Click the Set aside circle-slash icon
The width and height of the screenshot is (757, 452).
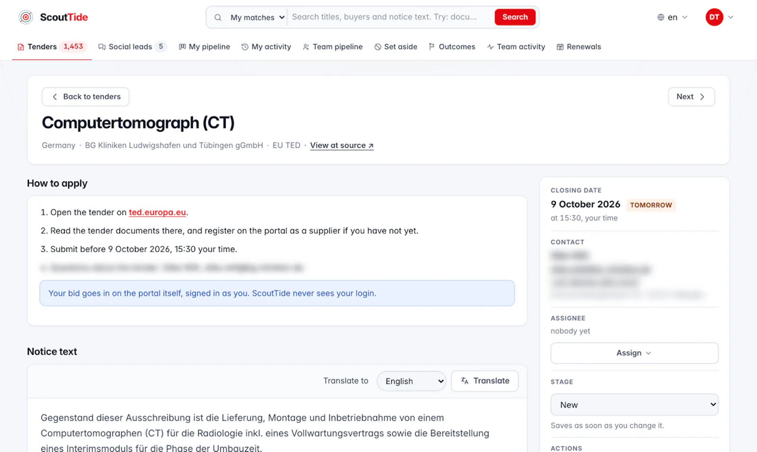[378, 47]
